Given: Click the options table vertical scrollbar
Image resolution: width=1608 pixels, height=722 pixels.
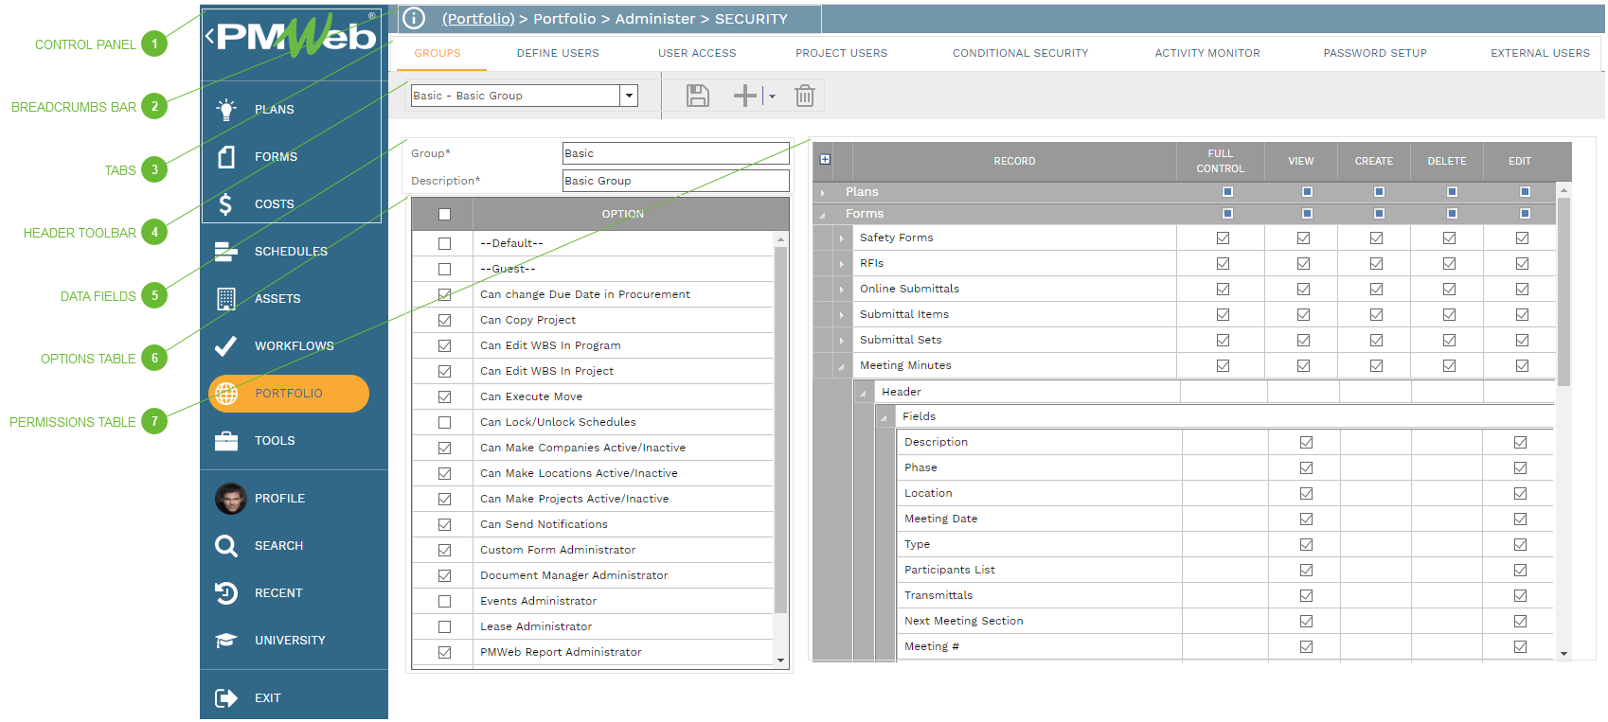Looking at the screenshot, I should 780,426.
